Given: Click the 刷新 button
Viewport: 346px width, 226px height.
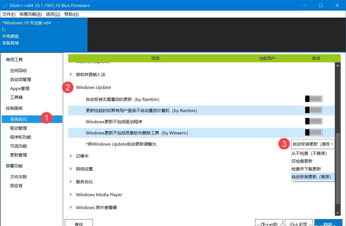Looking at the screenshot, I should [328, 223].
